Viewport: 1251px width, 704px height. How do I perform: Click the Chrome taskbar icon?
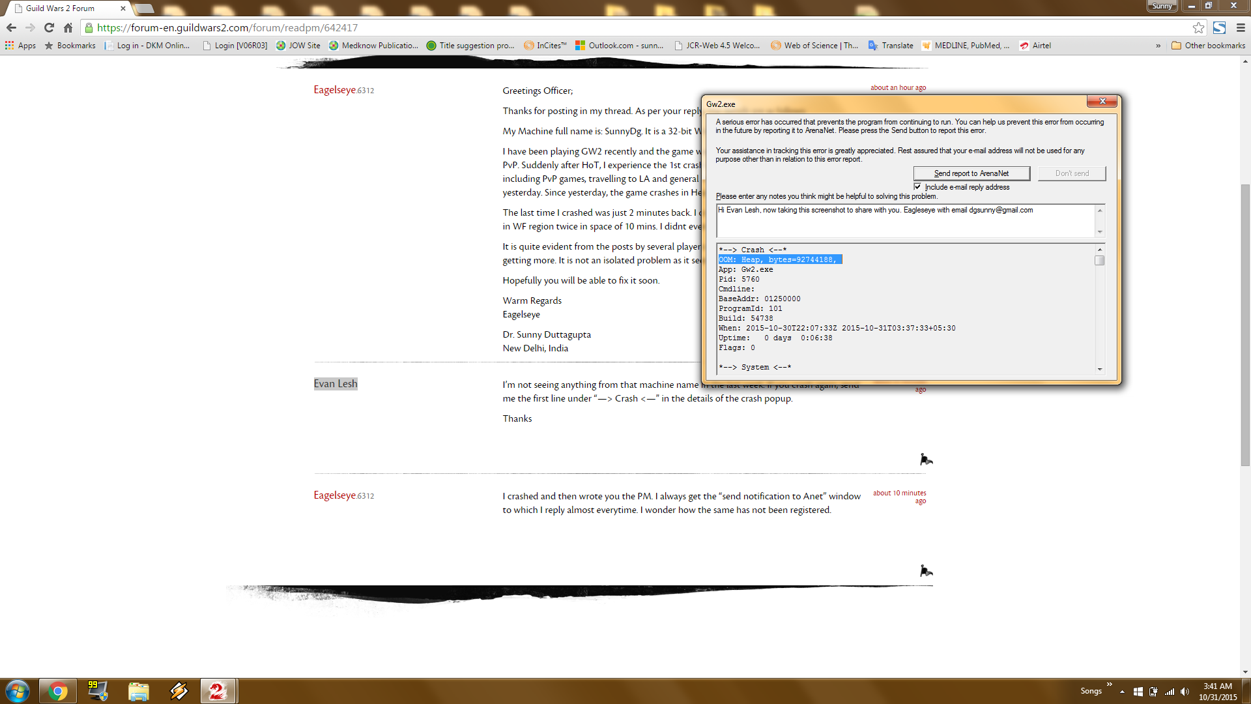click(57, 691)
